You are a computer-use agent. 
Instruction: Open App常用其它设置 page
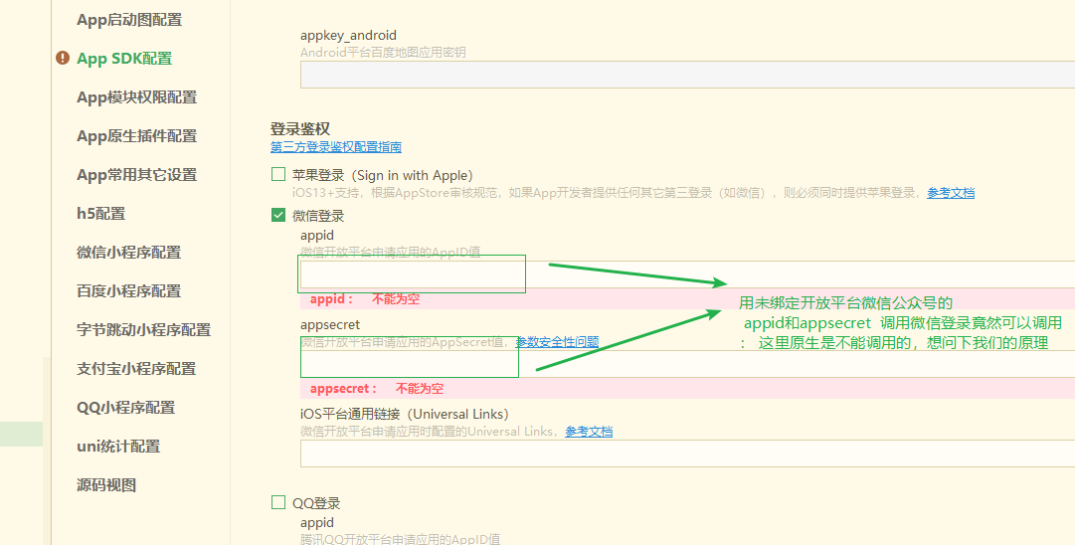click(136, 175)
